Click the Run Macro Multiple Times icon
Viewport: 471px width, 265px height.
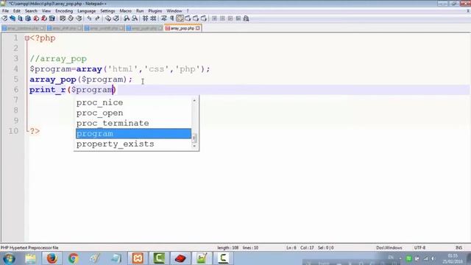238,18
